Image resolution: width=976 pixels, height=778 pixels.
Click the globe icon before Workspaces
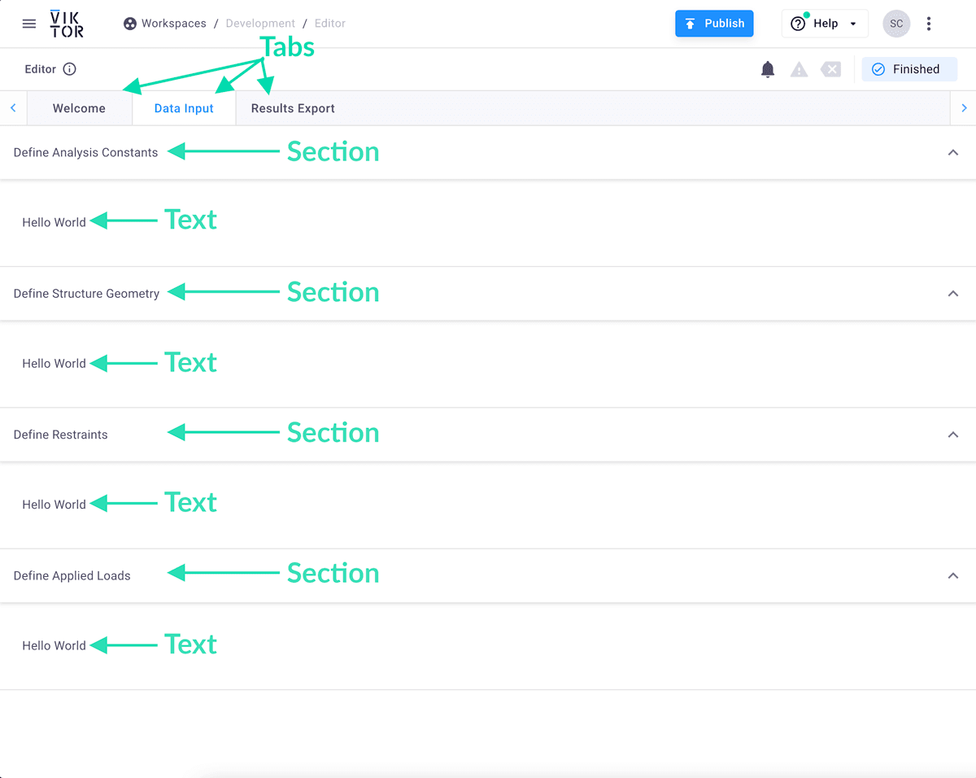point(130,23)
